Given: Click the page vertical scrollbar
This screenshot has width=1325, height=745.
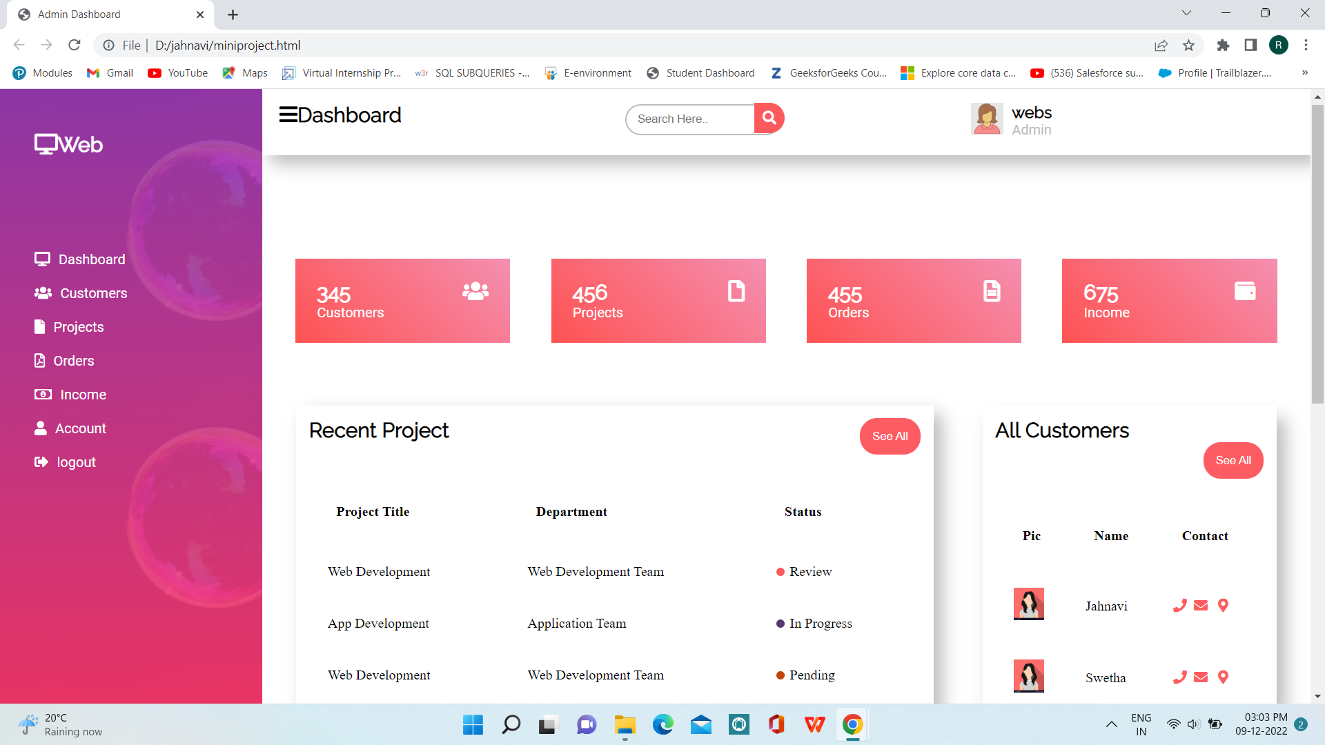Looking at the screenshot, I should (1317, 255).
